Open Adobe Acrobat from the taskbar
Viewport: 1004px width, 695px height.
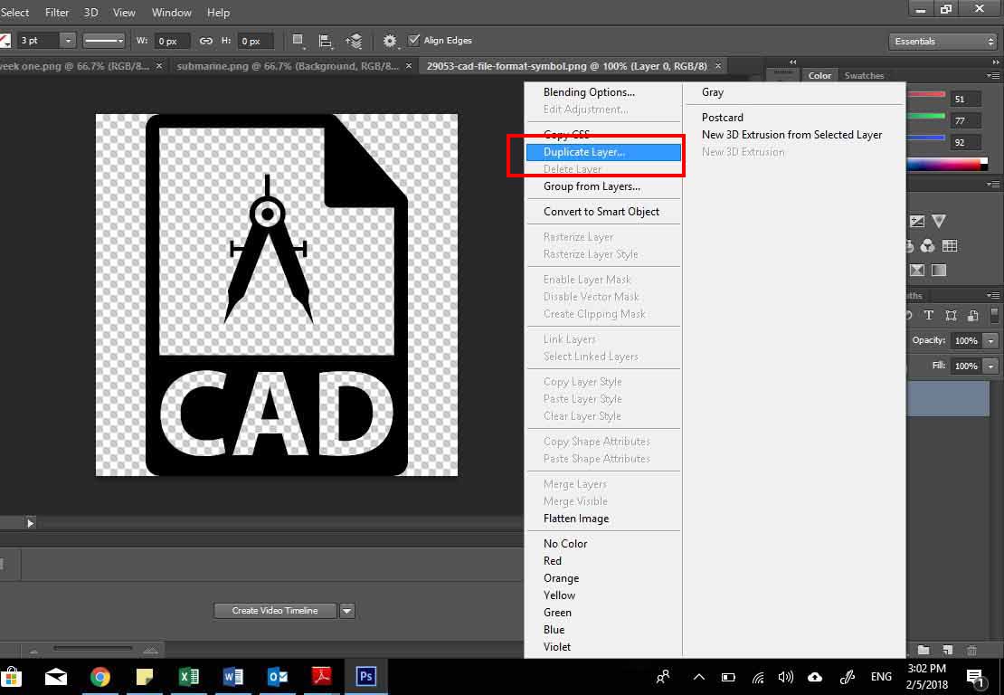click(x=321, y=676)
